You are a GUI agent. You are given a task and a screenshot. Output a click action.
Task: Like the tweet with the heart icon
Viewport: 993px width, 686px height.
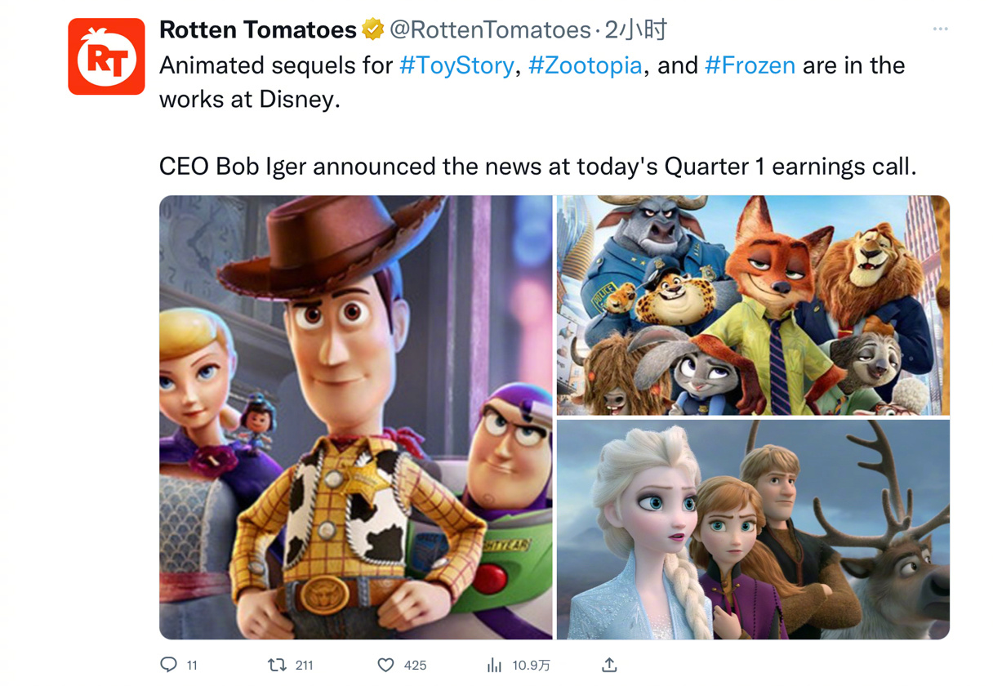coord(385,665)
